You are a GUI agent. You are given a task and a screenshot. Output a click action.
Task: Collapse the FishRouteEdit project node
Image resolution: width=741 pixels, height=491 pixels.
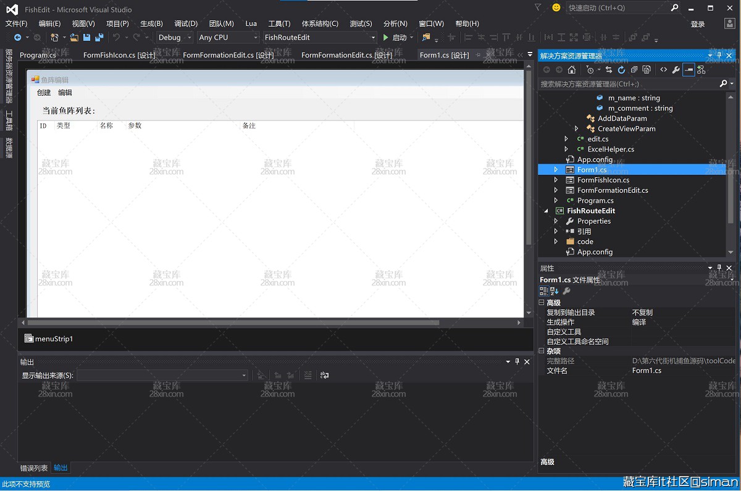546,211
